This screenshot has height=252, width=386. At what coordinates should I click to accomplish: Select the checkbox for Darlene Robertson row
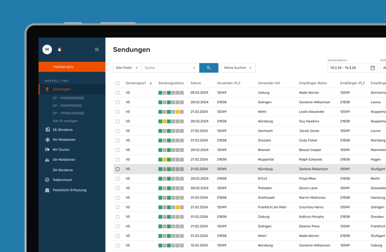(x=118, y=169)
